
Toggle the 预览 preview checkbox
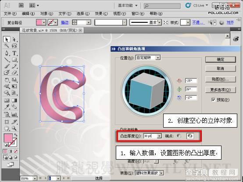pos(214,100)
